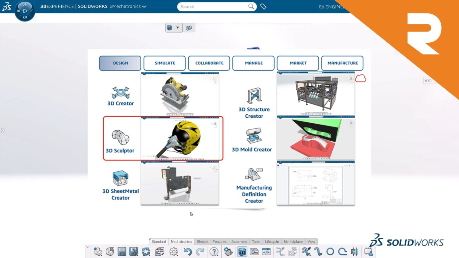The image size is (459, 258).
Task: Click the Save icon in the toolbar
Action: [121, 252]
